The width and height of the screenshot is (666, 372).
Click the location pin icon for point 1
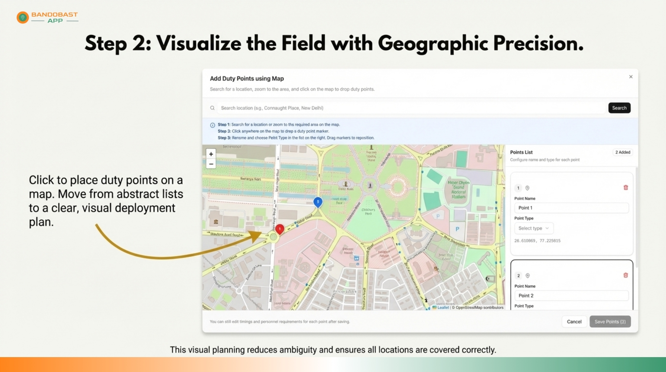(x=527, y=188)
